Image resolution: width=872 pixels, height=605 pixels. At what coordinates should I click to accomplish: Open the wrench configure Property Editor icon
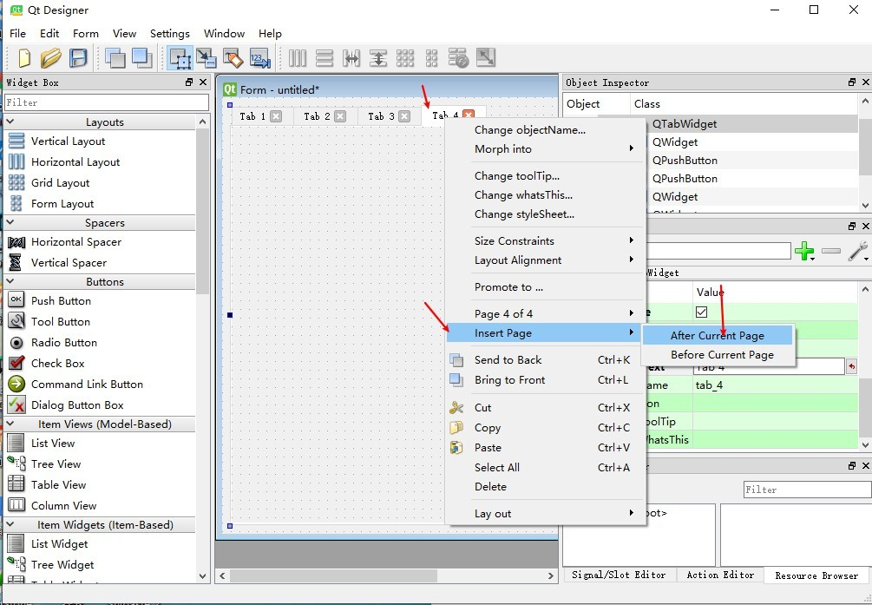pyautogui.click(x=857, y=252)
